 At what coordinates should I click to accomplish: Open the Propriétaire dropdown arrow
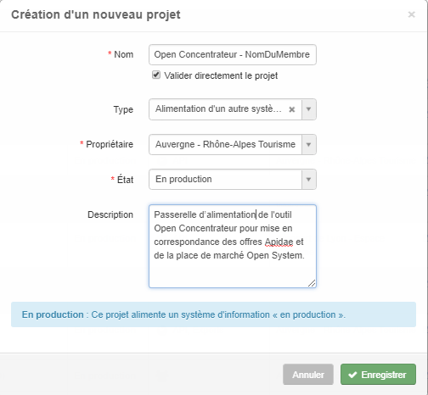coord(309,144)
